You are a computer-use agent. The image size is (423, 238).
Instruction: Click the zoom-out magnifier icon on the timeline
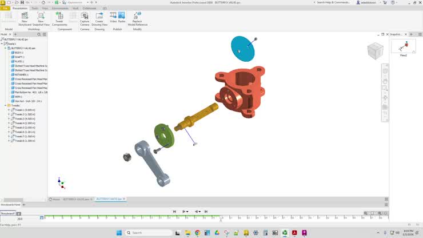[365, 213]
